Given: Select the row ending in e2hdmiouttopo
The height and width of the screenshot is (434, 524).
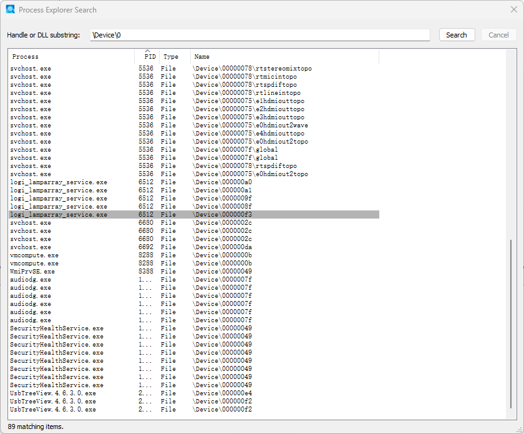Looking at the screenshot, I should tap(194, 109).
